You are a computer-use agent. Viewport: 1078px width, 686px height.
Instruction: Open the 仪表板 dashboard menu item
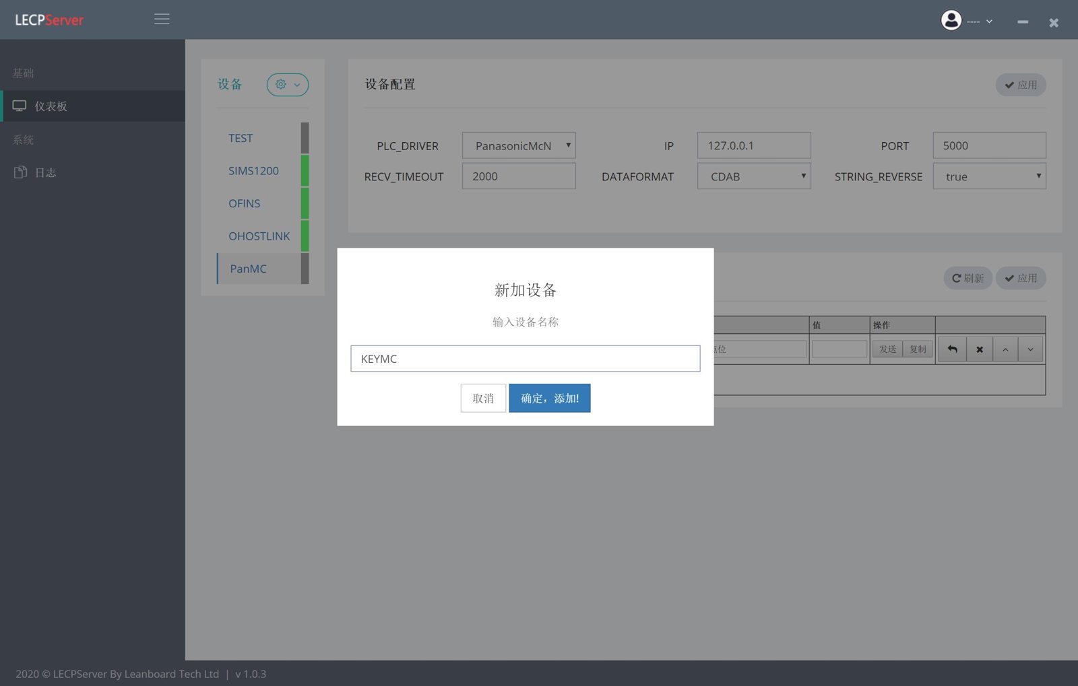(x=93, y=106)
